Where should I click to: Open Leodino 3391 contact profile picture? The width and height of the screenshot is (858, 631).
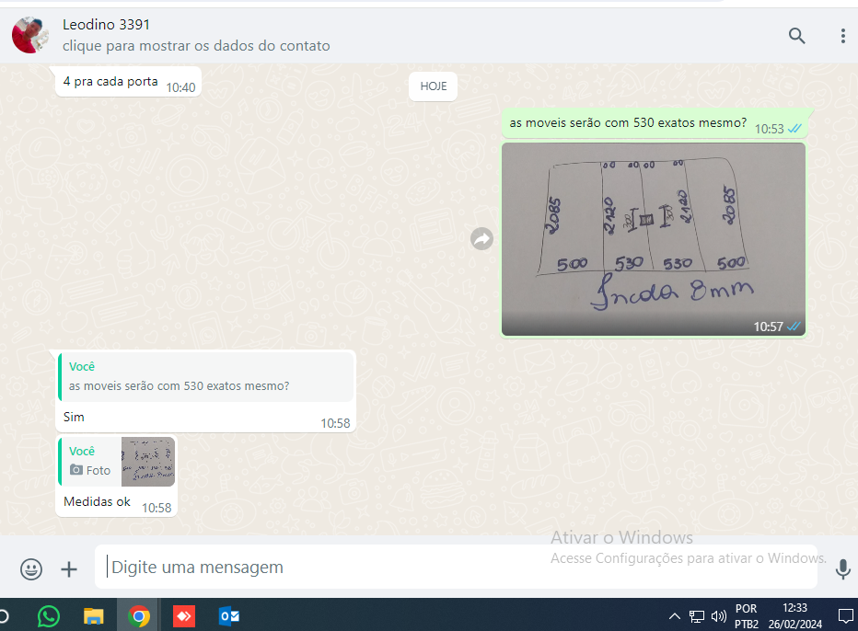point(30,35)
